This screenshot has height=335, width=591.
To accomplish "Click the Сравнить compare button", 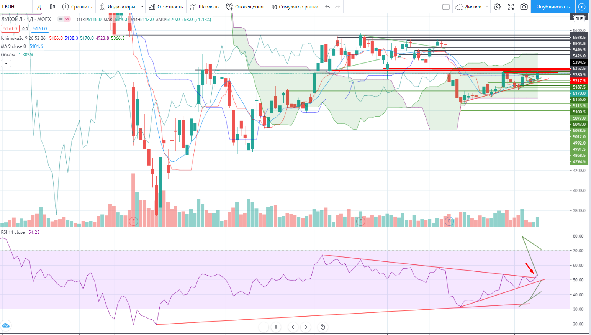I will 77,7.
